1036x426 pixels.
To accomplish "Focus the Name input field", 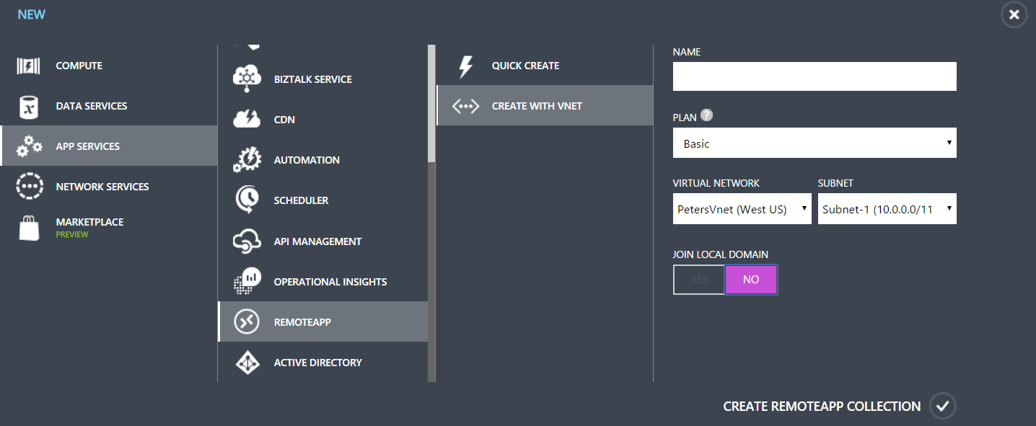I will (x=815, y=76).
